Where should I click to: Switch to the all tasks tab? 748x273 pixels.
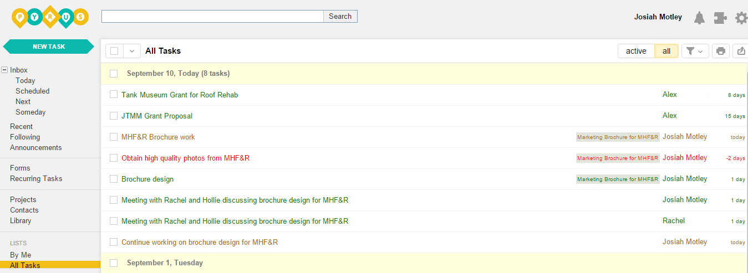[666, 51]
